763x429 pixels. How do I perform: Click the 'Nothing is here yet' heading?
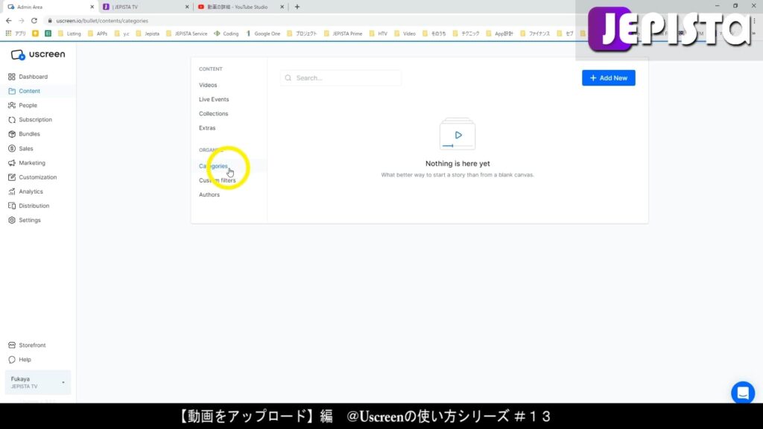click(458, 164)
